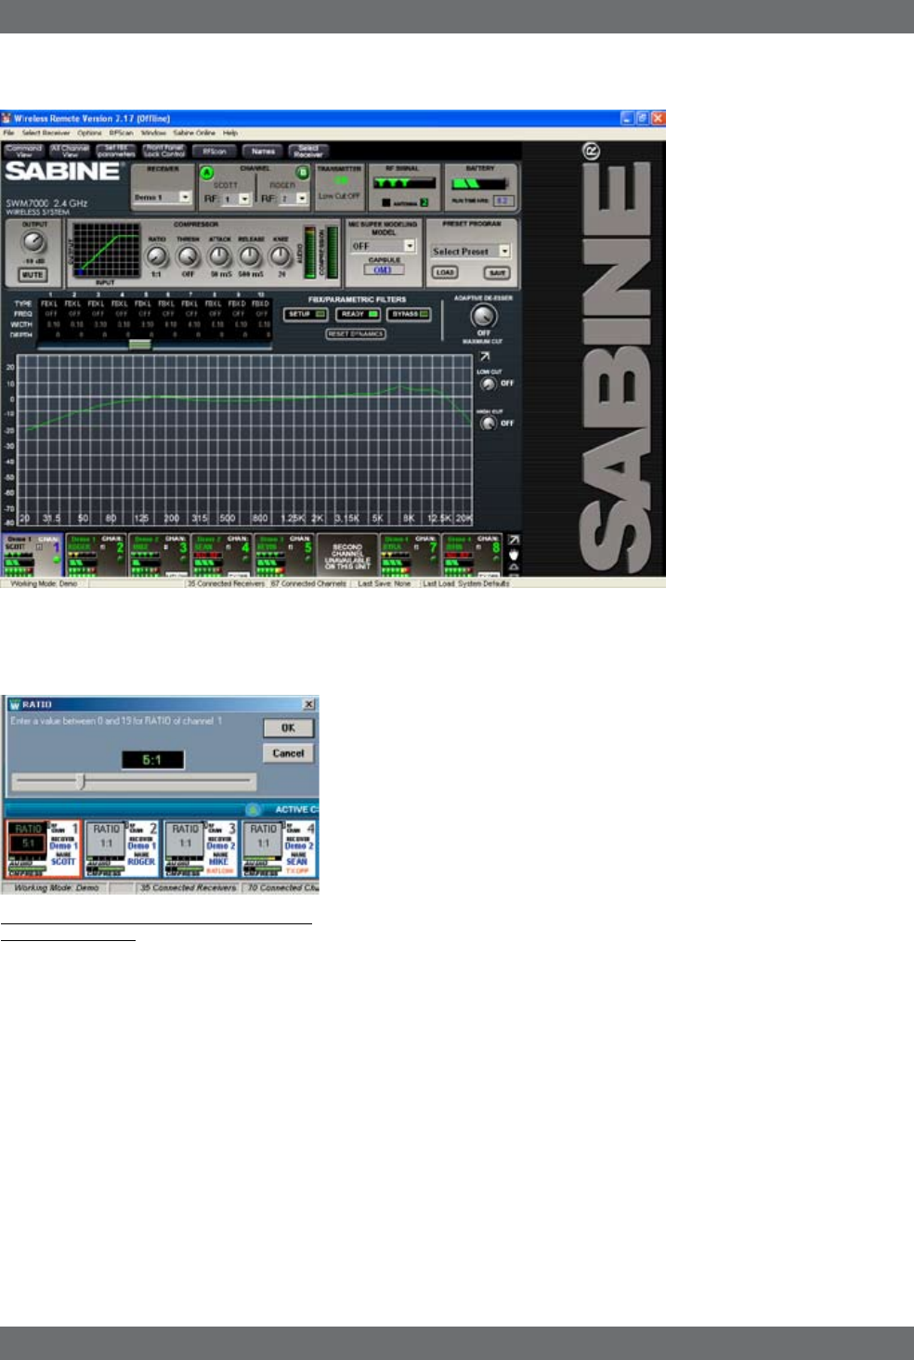Select channel 3 strip in bottom row
Screen dimensions: 914x1360
[159, 556]
